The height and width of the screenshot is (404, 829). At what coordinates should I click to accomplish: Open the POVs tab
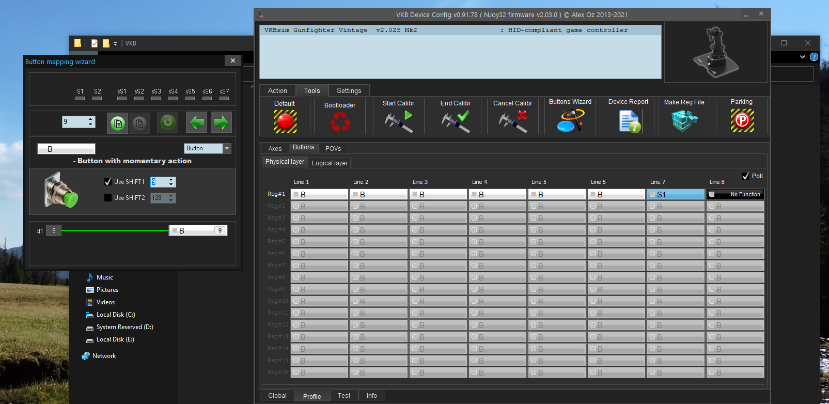pos(333,148)
